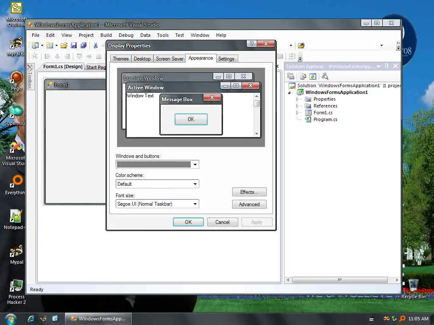Click the Active Window preview title bar
The width and height of the screenshot is (434, 325).
pyautogui.click(x=173, y=87)
